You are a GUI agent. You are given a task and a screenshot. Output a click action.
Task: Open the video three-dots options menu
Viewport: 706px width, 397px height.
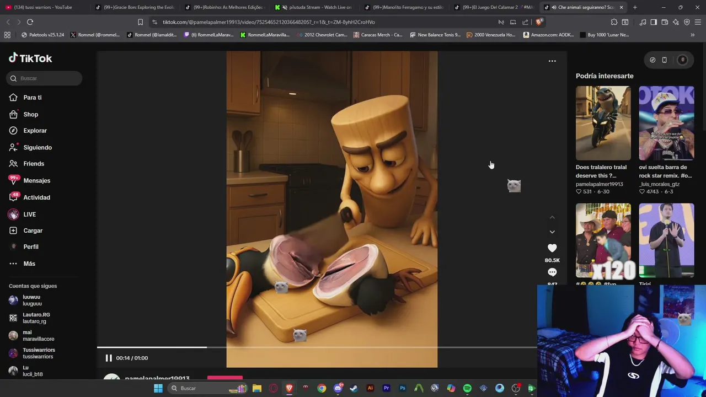(x=552, y=61)
